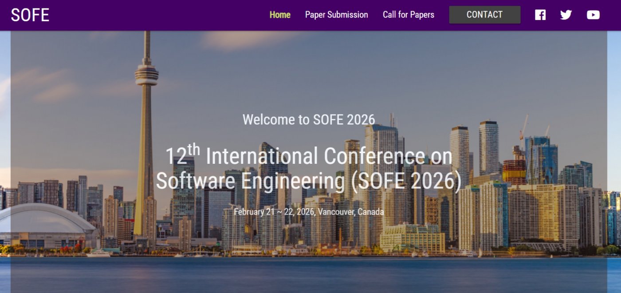Share to Twitter using the header icon
The width and height of the screenshot is (621, 293).
click(x=566, y=15)
